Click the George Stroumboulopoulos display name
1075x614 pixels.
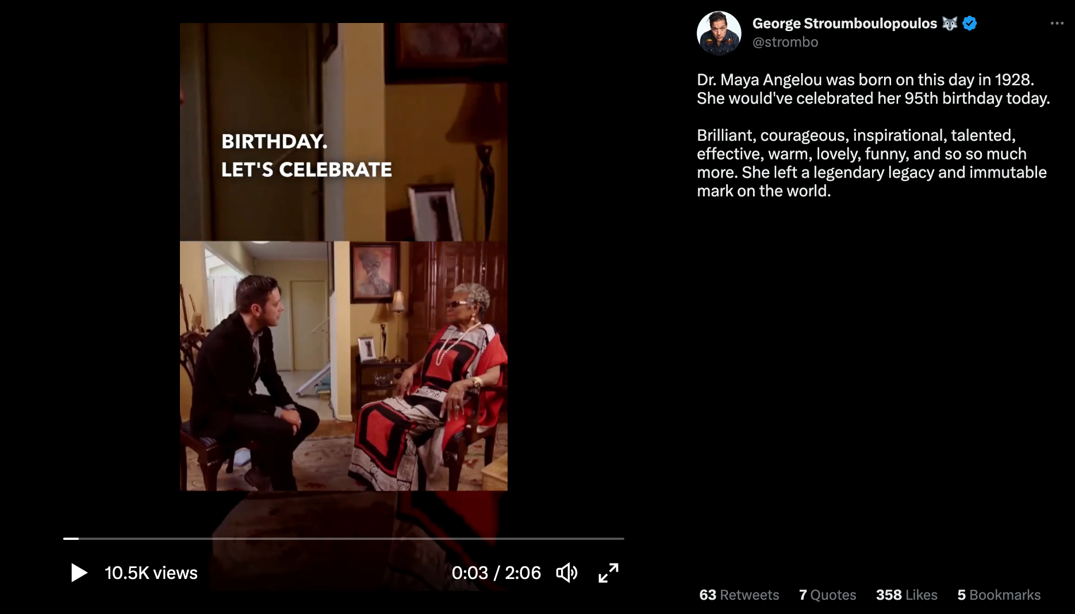pyautogui.click(x=844, y=24)
